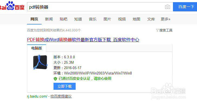Viewport: 197px width, 104px height.
Task: Open the PDF转换成Word转换器 result link
Action: point(83,40)
